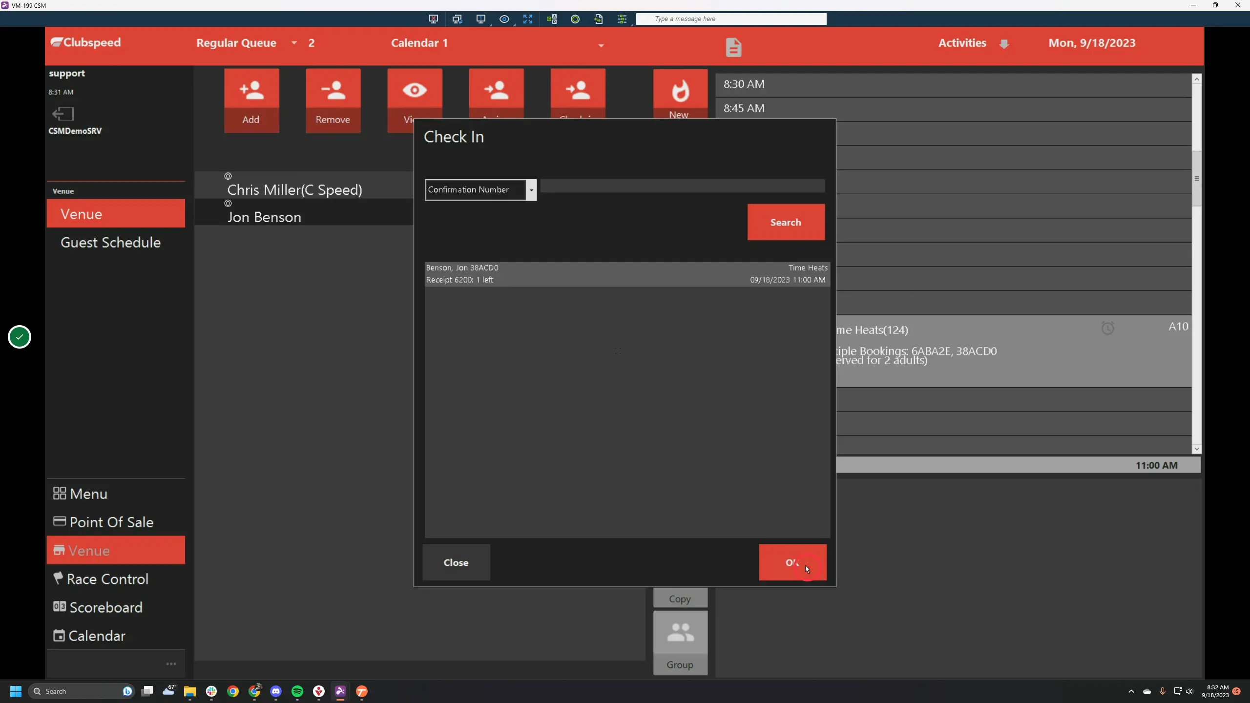The width and height of the screenshot is (1250, 703).
Task: Open the Menu item in the sidebar
Action: tap(116, 494)
